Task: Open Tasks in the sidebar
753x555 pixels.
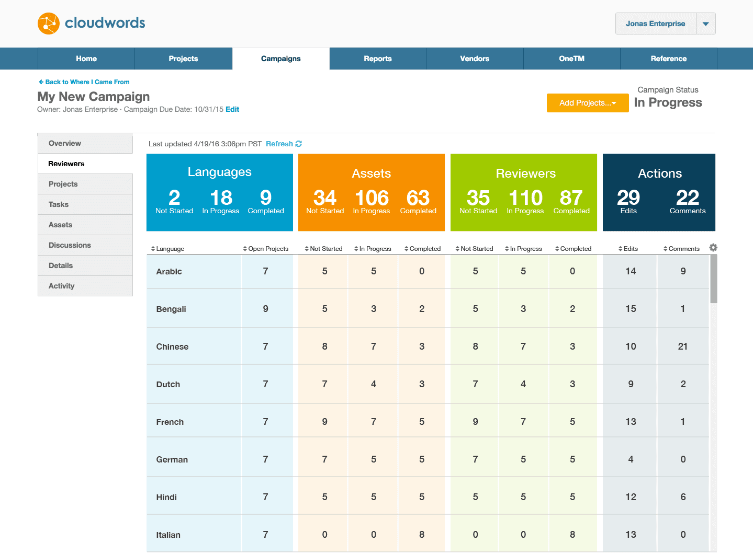Action: 85,204
